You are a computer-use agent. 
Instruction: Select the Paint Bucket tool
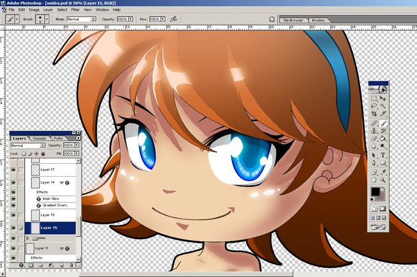click(383, 138)
